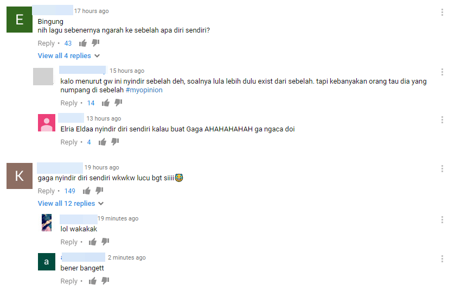Expand 'View all 4 replies'
Screen dimensions: 461x290
click(x=64, y=55)
